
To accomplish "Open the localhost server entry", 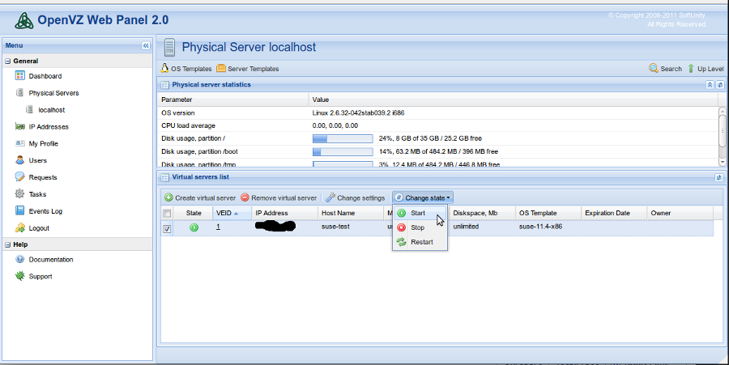I will coord(52,110).
